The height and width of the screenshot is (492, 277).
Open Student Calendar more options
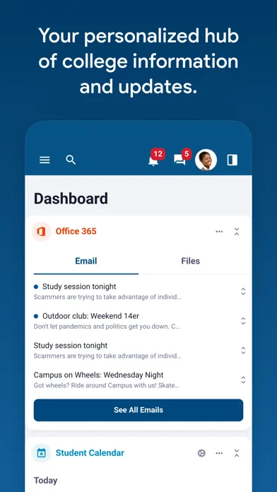coord(219,453)
